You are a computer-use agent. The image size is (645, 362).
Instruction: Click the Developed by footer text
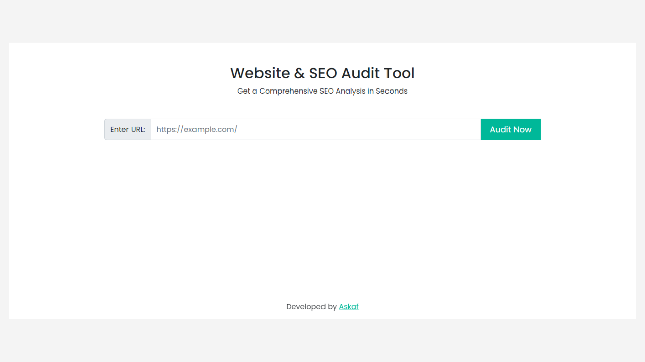311,307
